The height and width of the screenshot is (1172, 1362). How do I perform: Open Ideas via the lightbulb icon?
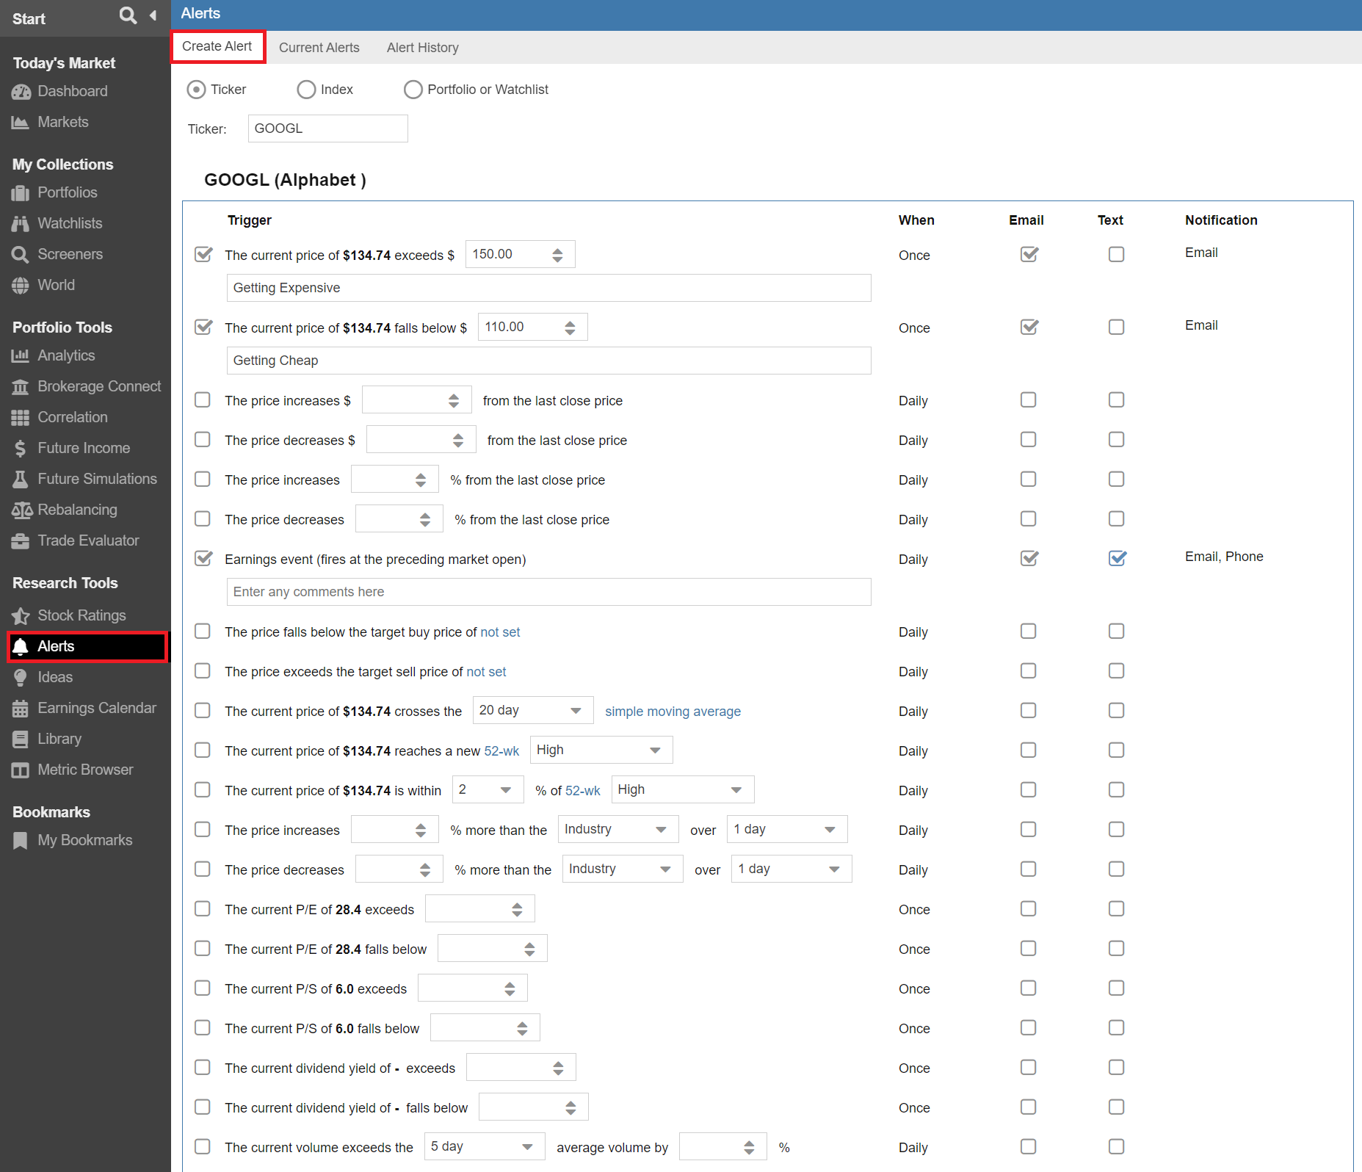21,678
